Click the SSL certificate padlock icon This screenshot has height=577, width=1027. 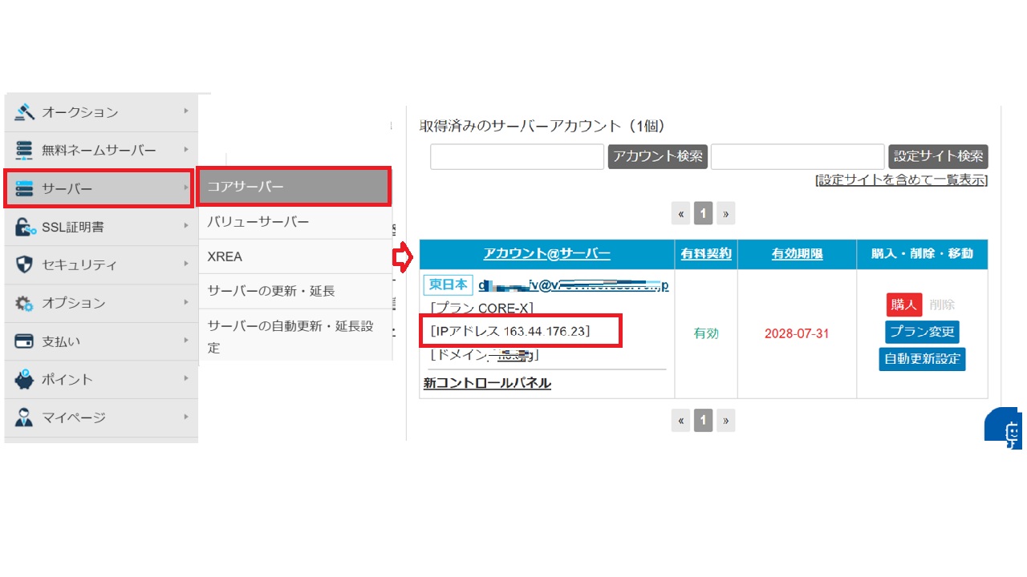point(25,228)
